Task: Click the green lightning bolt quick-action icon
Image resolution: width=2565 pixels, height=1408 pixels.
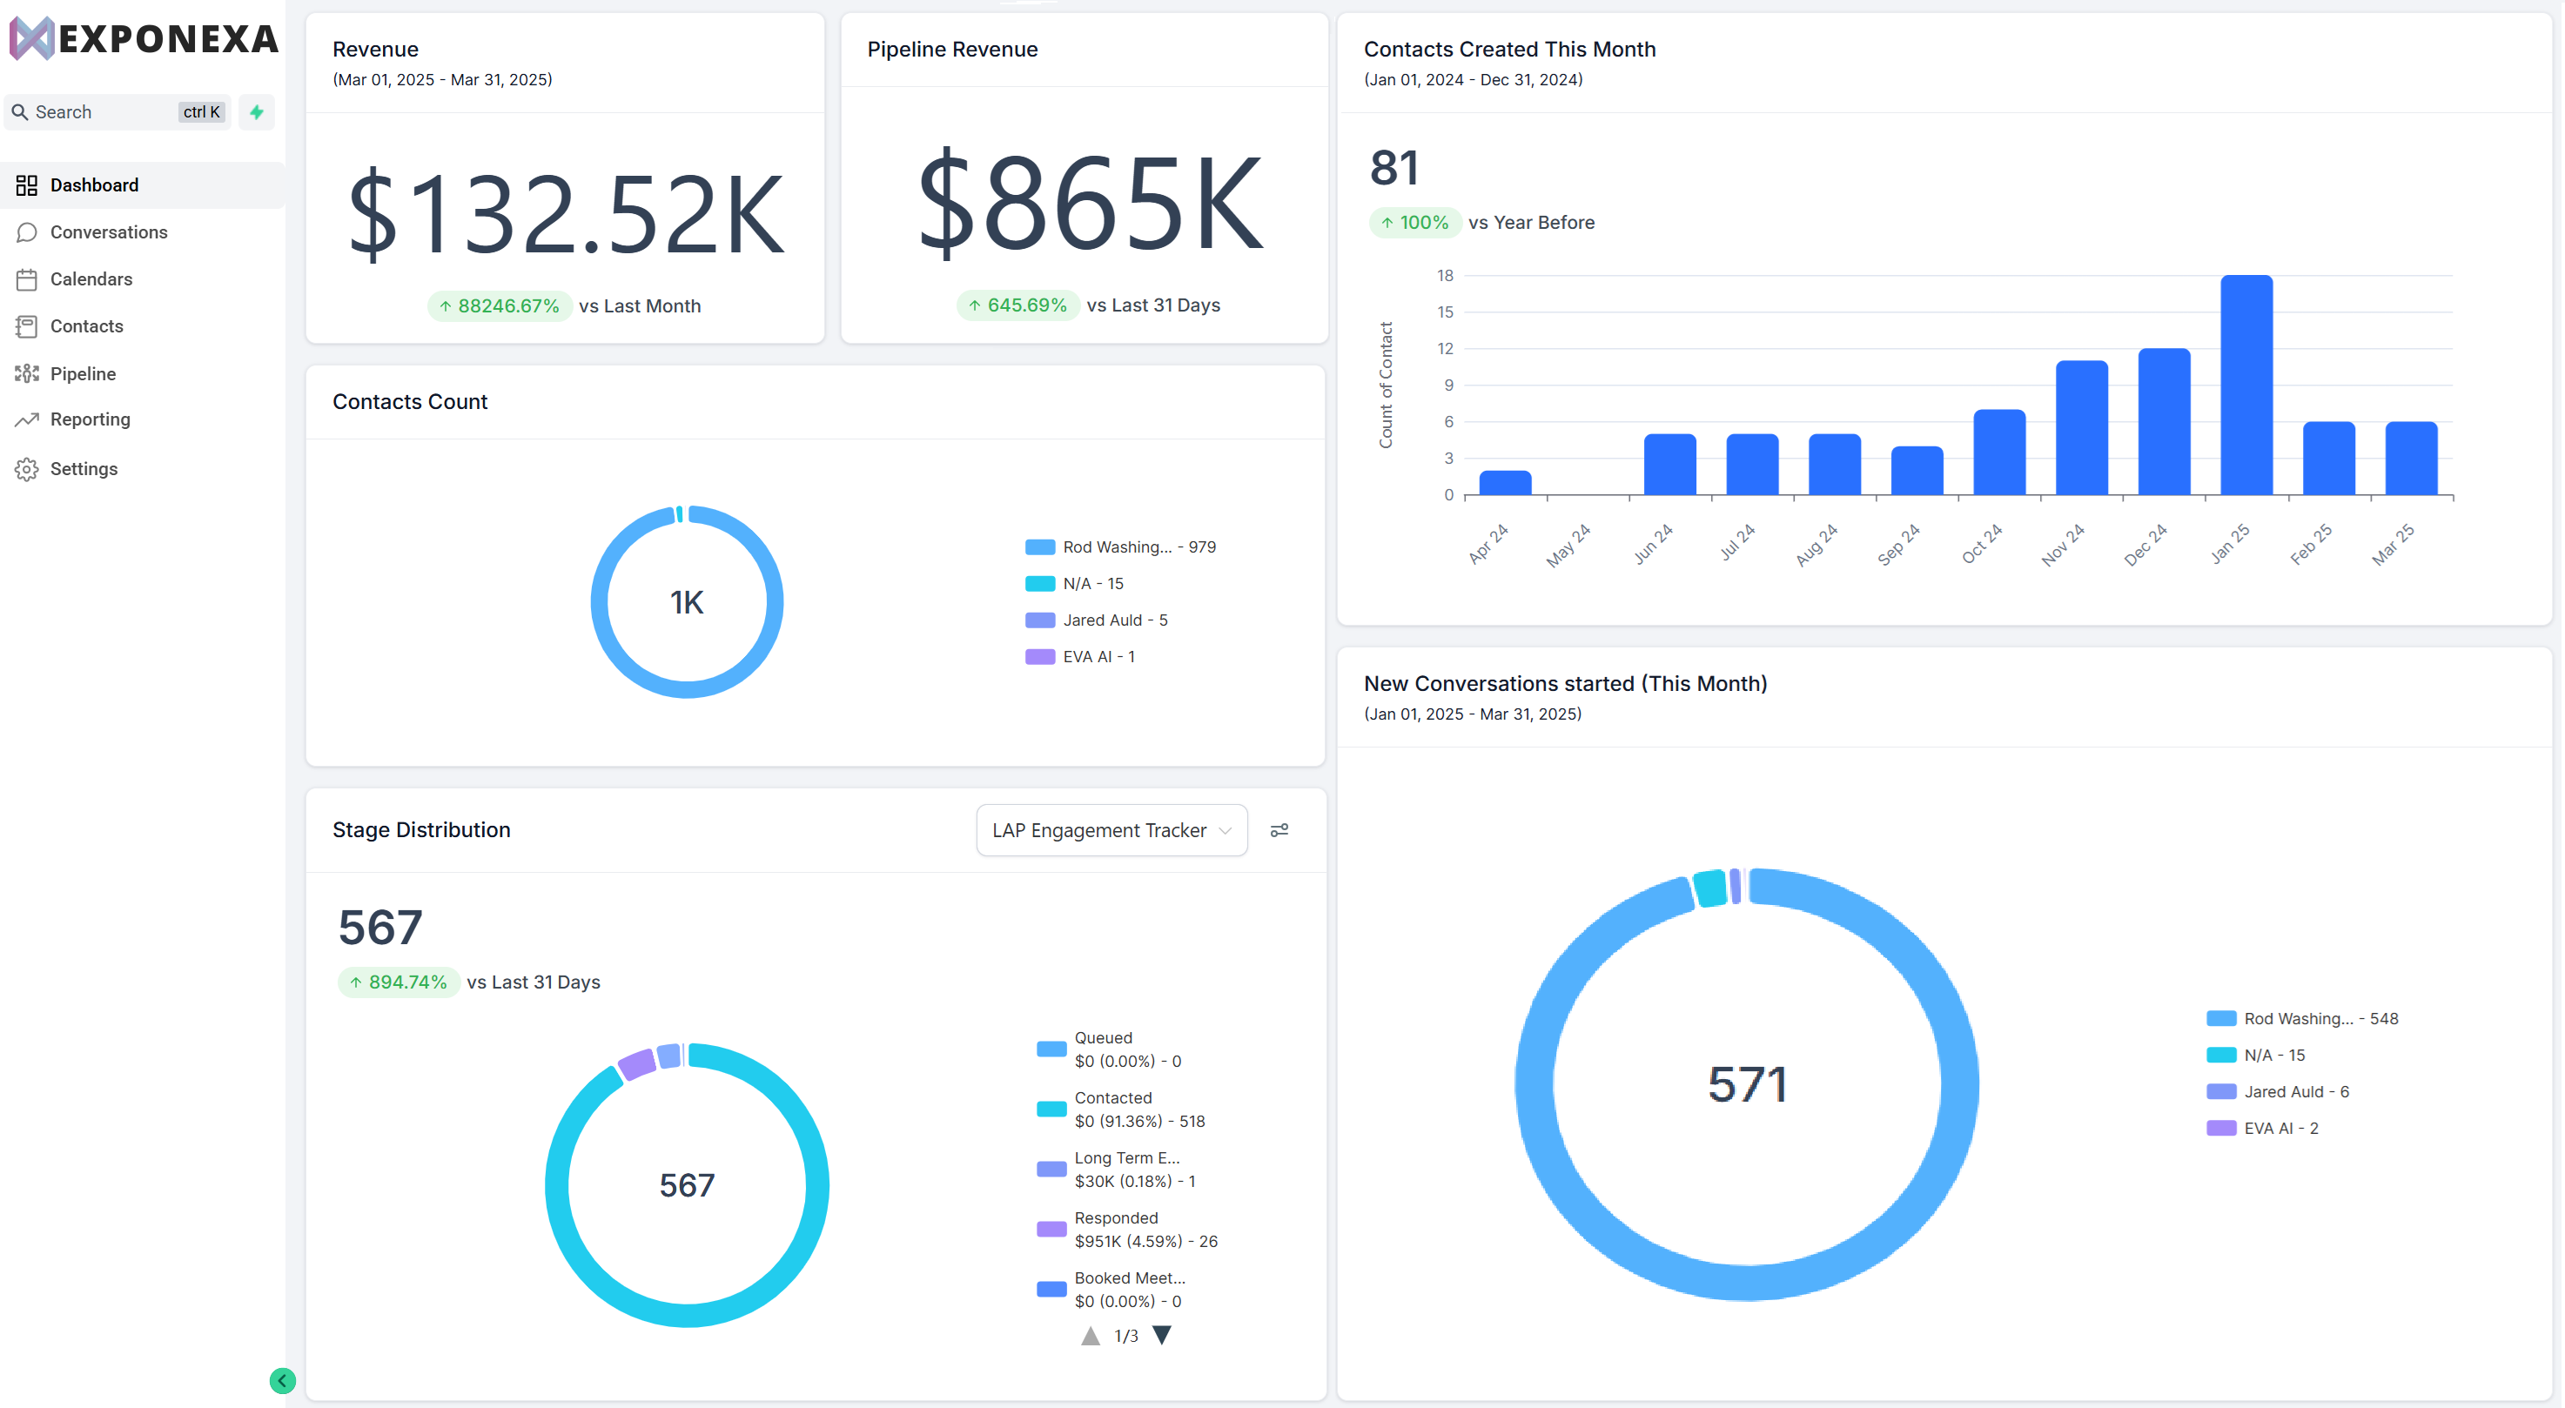Action: click(x=257, y=112)
